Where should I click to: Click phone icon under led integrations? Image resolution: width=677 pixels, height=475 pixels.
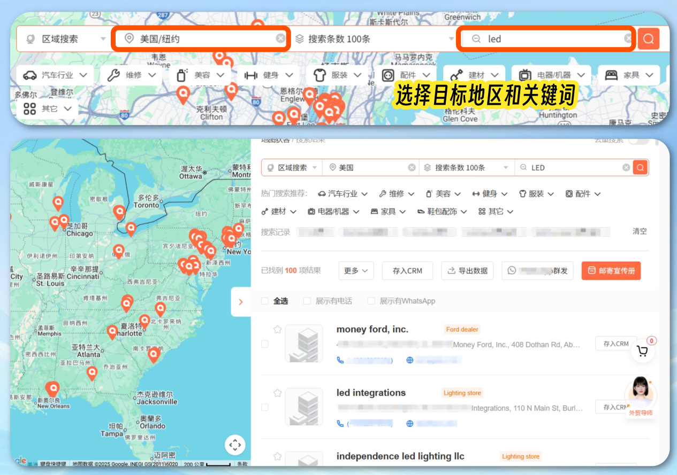[x=340, y=424]
